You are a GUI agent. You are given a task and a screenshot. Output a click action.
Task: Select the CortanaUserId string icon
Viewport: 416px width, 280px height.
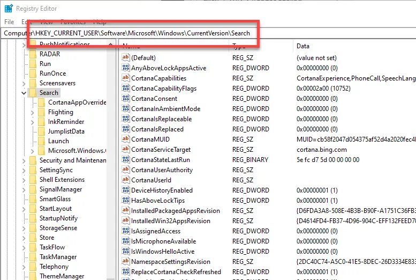point(125,180)
